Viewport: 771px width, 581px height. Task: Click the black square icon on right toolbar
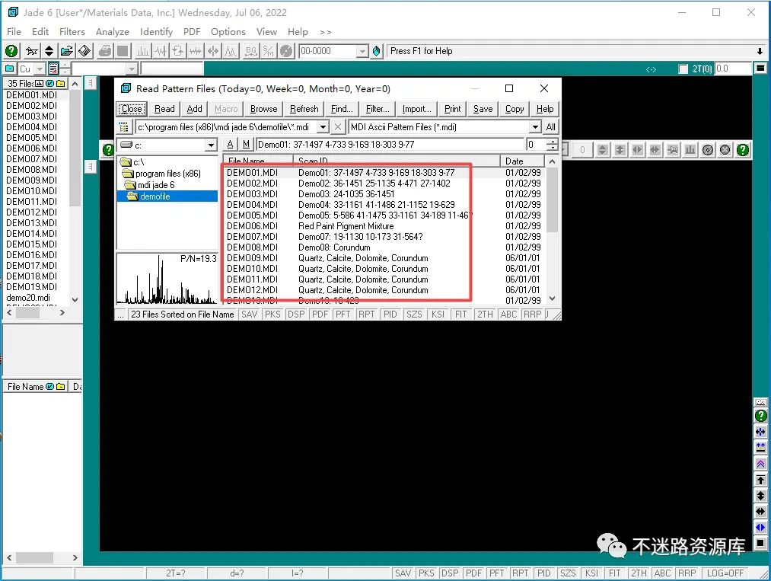(x=760, y=543)
